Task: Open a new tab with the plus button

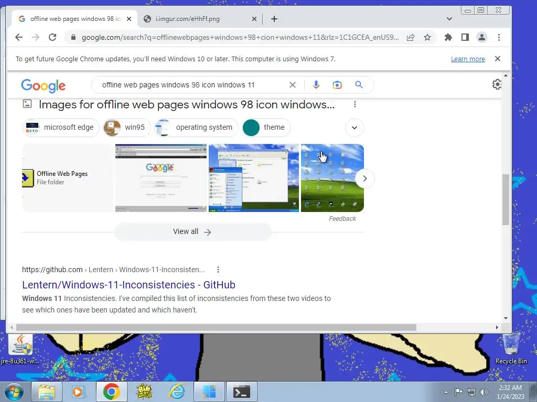Action: coord(274,19)
